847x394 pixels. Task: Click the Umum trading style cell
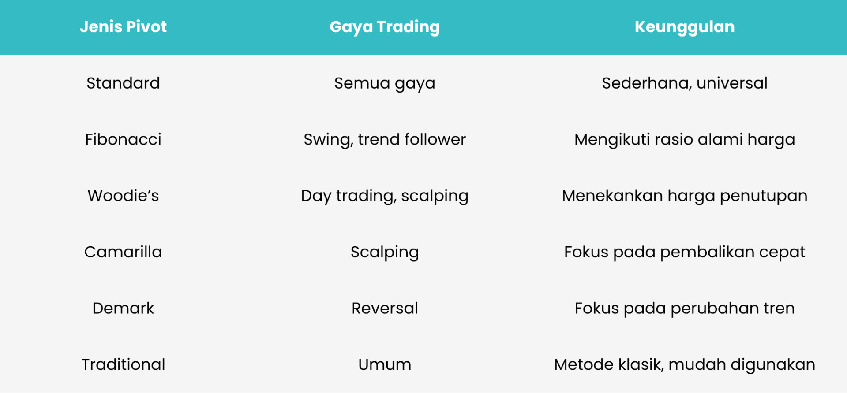click(385, 364)
